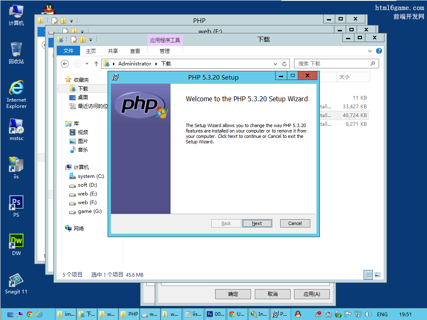The image size is (427, 320).
Task: Click Next in PHP Setup wizard
Action: pyautogui.click(x=257, y=223)
